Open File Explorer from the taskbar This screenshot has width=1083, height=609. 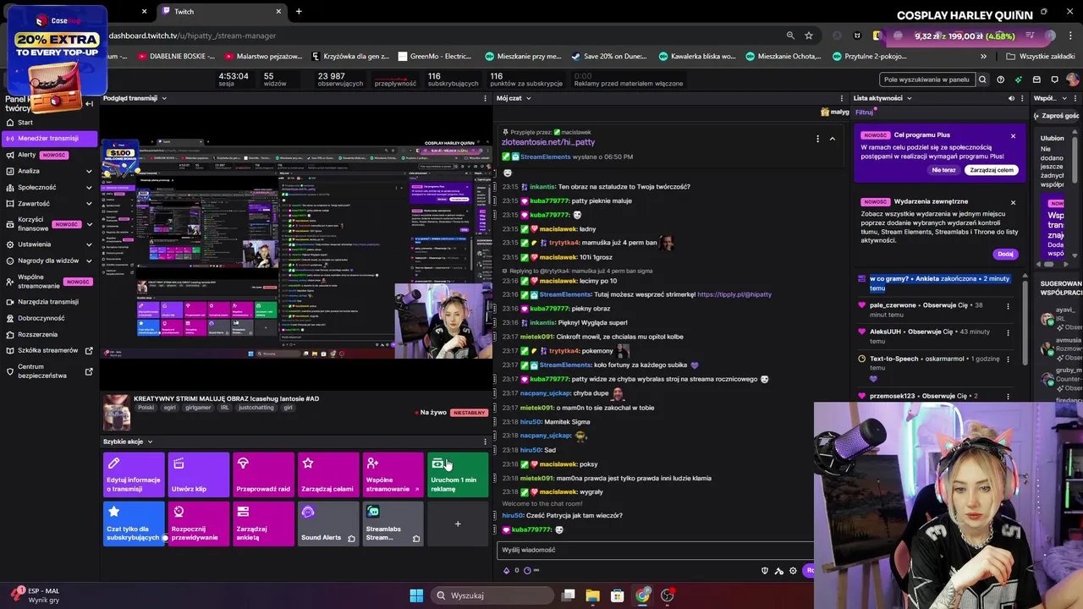592,595
